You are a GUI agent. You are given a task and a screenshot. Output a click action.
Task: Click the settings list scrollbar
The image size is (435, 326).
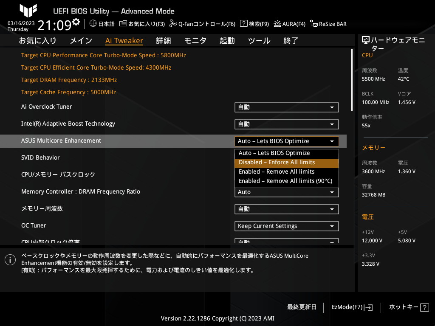(x=352, y=80)
